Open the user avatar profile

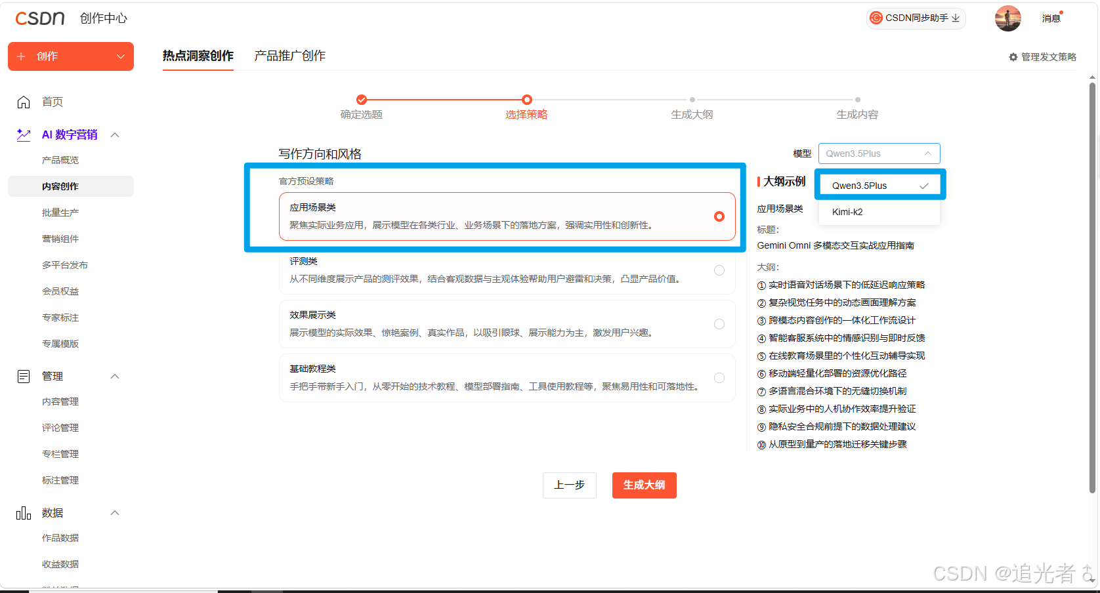click(x=1007, y=18)
